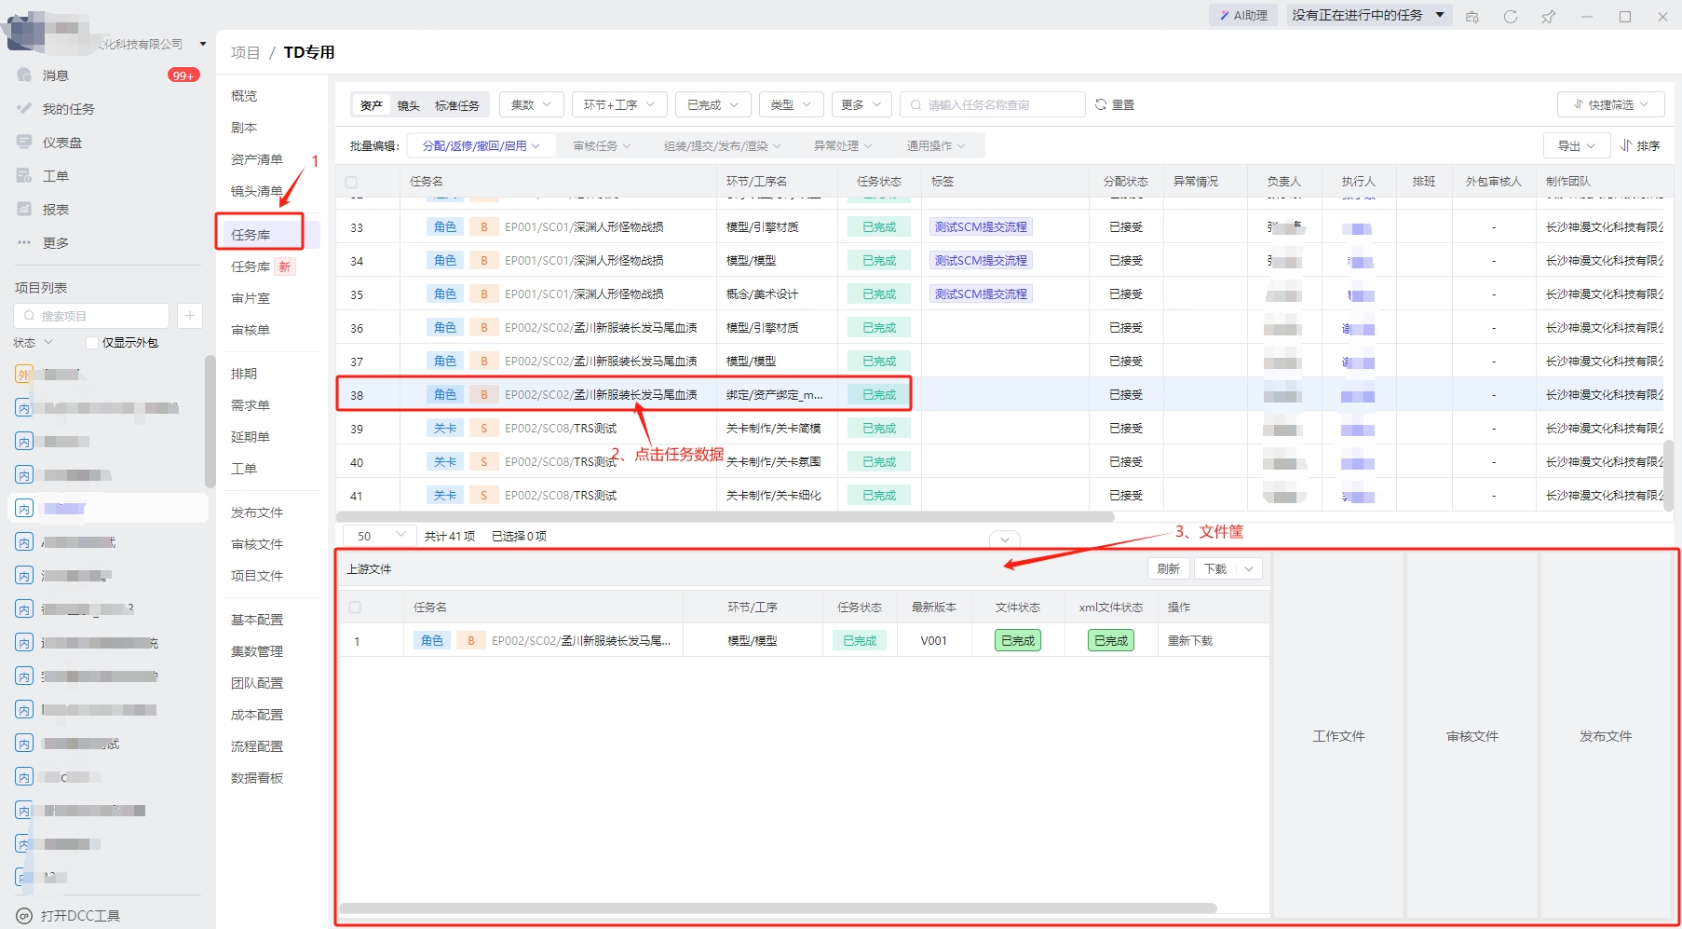Click the pin window icon

click(x=1548, y=17)
